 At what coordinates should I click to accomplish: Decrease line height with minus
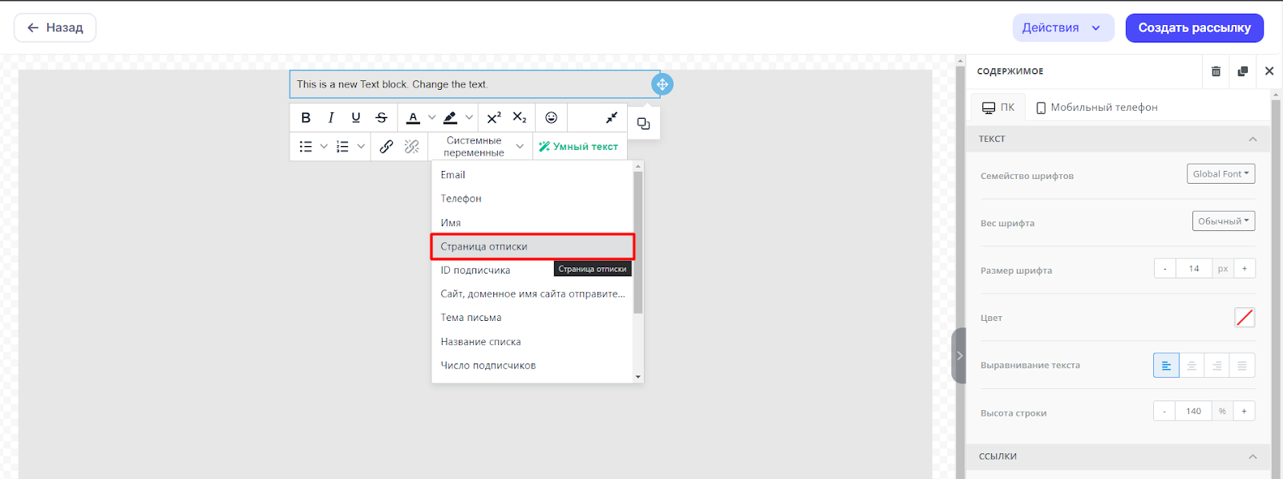1164,412
